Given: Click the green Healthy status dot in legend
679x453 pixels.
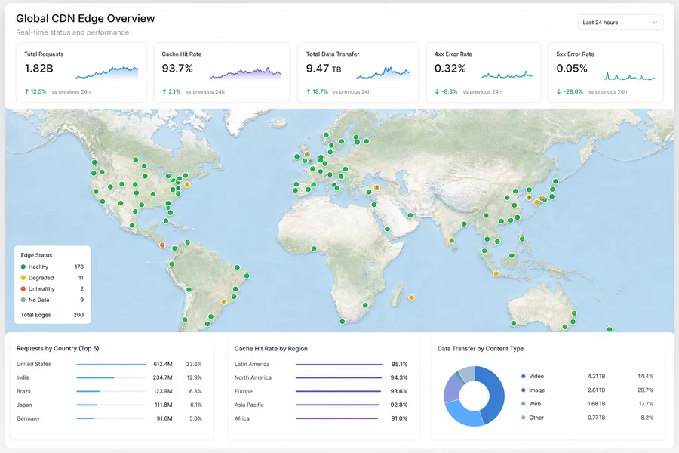Looking at the screenshot, I should point(23,267).
